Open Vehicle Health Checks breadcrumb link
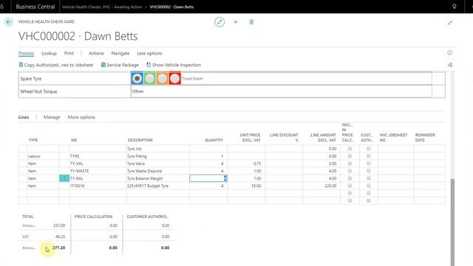 tap(102, 7)
